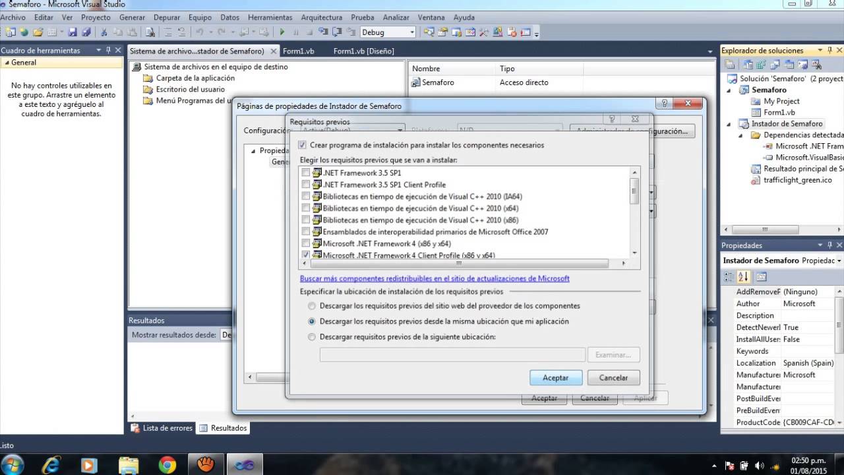Image resolution: width=844 pixels, height=475 pixels.
Task: Click Aceptar in the property pages dialog behind
Action: point(545,398)
